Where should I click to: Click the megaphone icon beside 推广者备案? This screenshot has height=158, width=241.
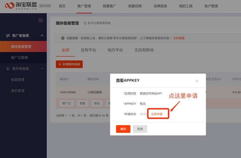pos(8,36)
